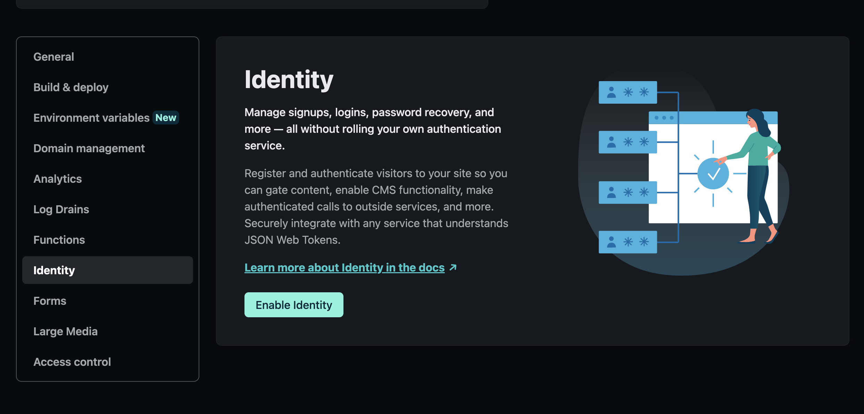Click the bottom user password card icon
Screen dimensions: 864x414
[628, 242]
